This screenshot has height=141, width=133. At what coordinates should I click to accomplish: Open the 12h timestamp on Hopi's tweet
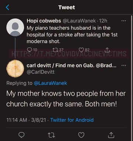point(103,21)
